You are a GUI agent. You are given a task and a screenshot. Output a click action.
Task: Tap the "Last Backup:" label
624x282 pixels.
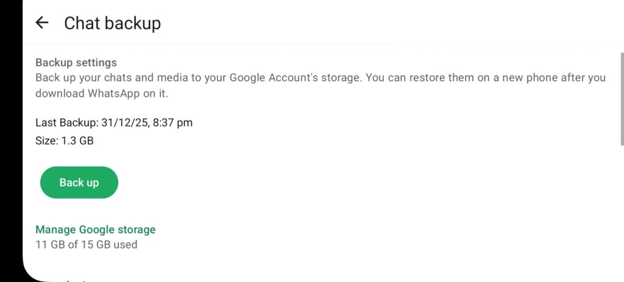point(66,122)
